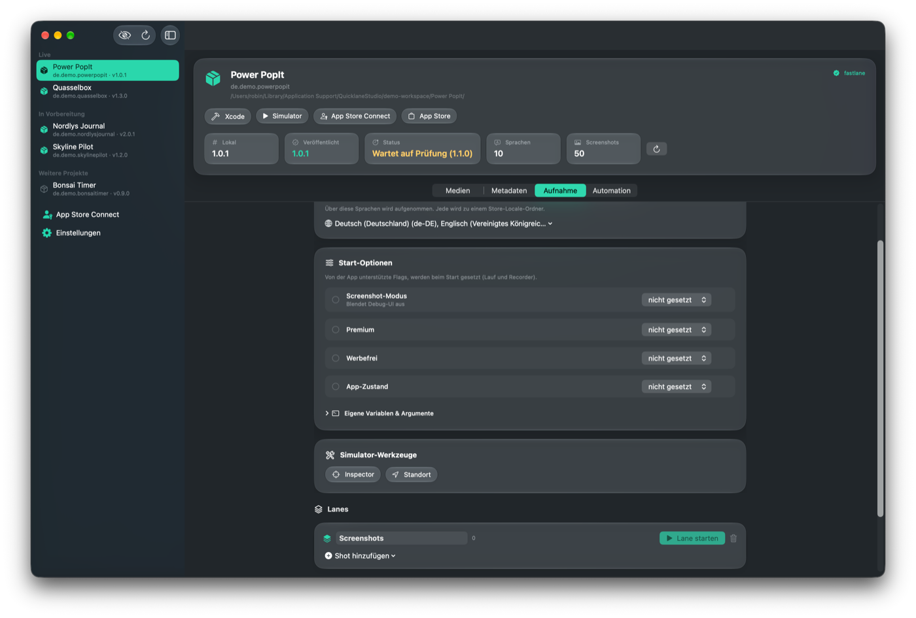Open Screenshot-Modus 'nicht gesetzt' dropdown
Screen dimensions: 916x618
(x=677, y=300)
